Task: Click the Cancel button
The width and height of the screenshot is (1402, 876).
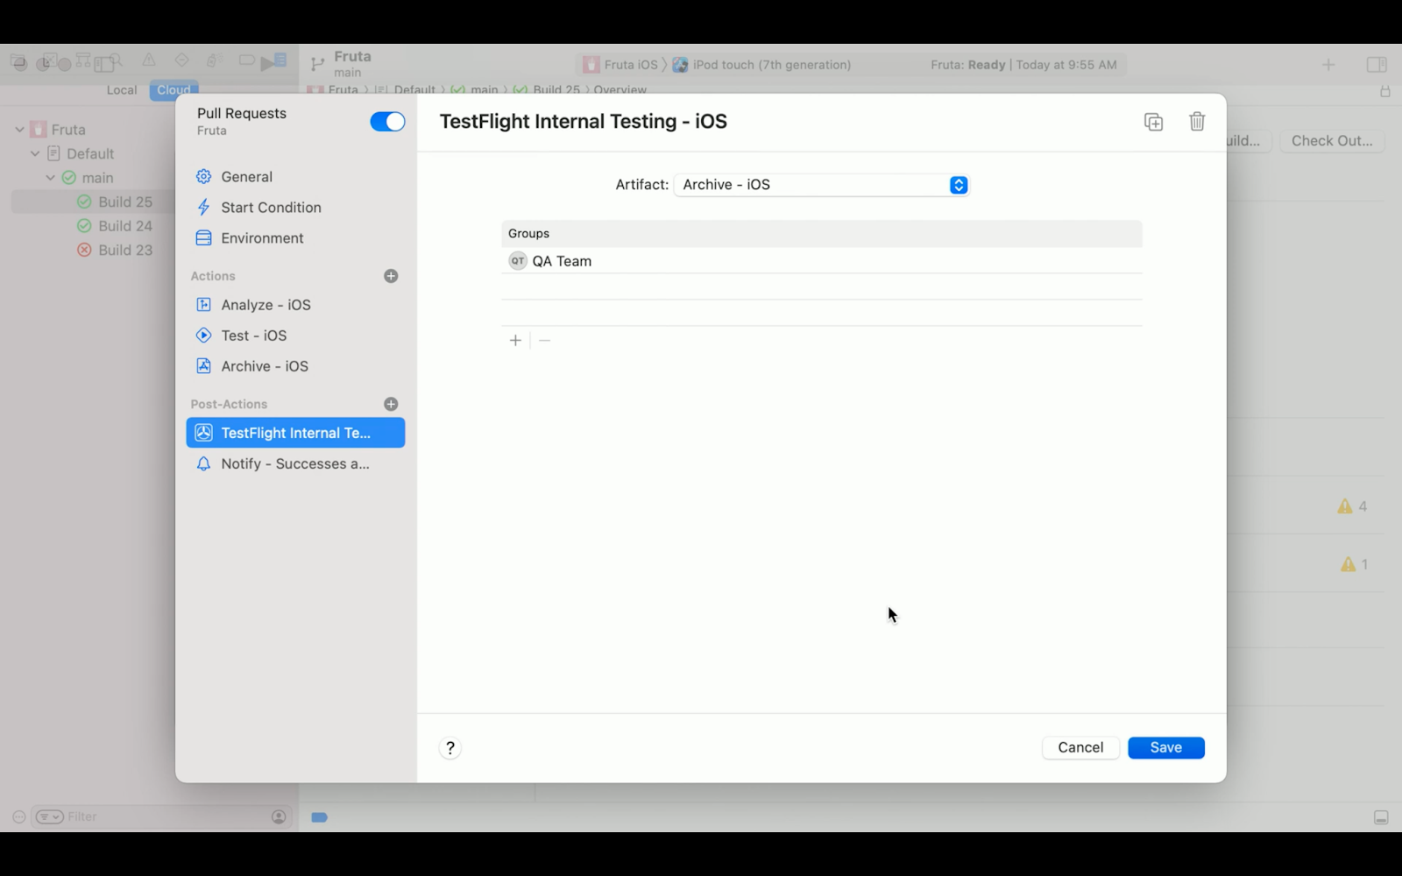Action: 1080,748
